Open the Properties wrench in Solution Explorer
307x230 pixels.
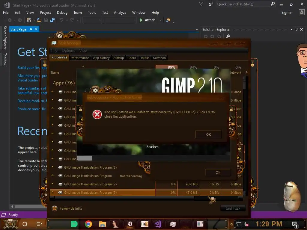point(228,36)
